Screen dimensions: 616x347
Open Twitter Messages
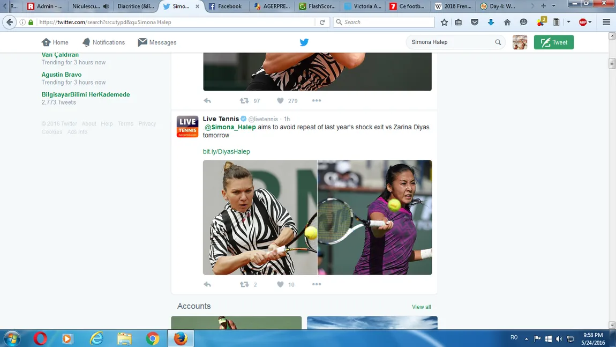[157, 42]
